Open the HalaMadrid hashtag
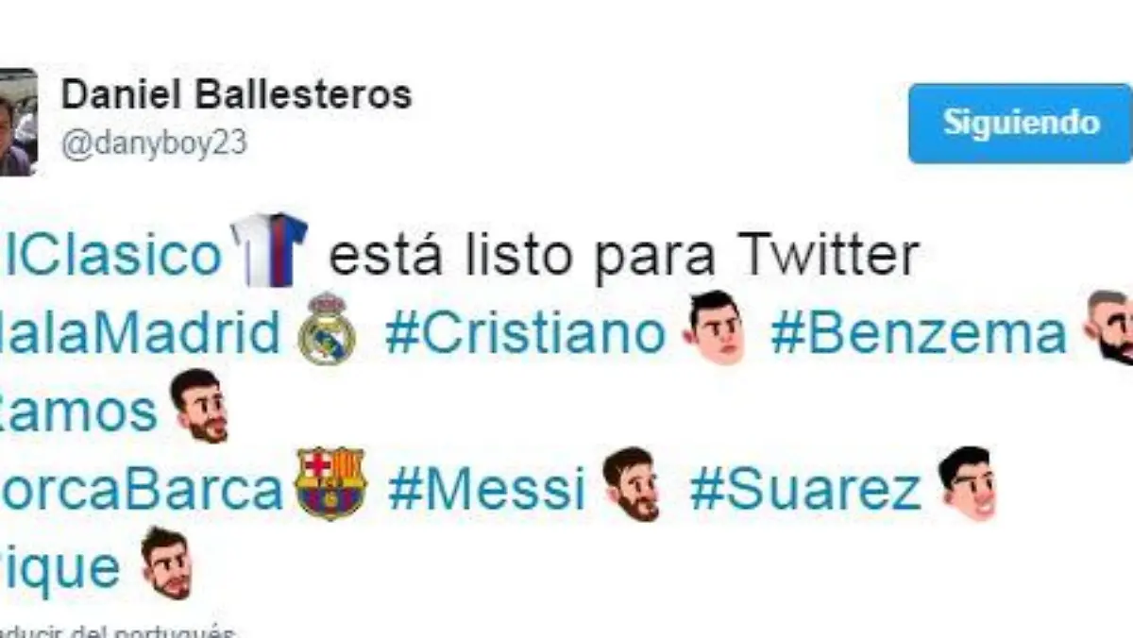The height and width of the screenshot is (638, 1133). point(141,333)
